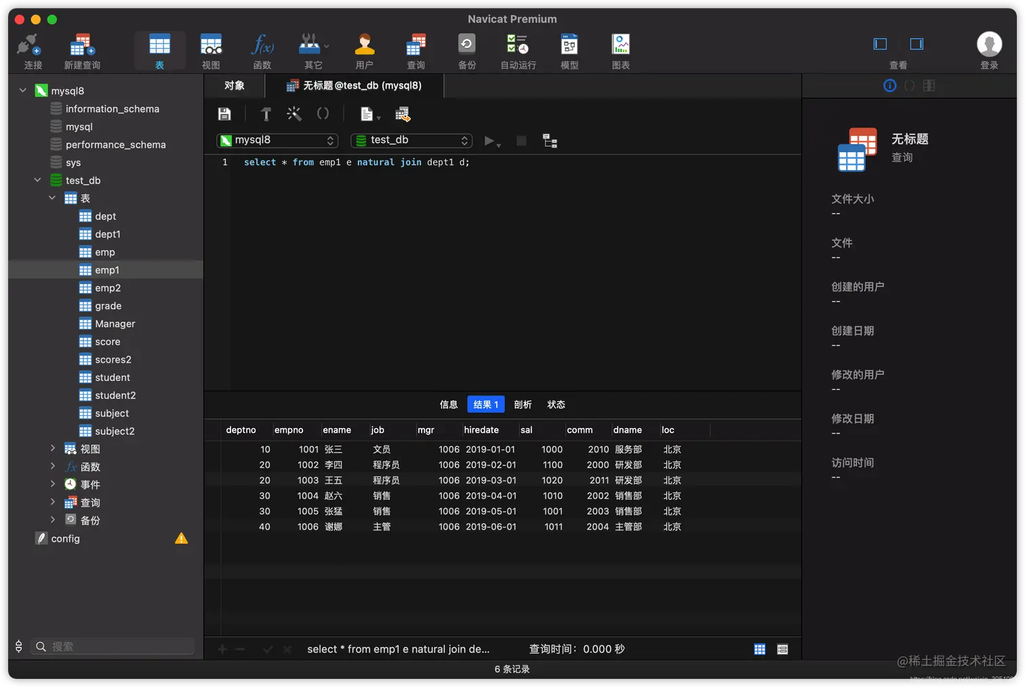Select the emp1 table in the tree
The height and width of the screenshot is (687, 1025).
pyautogui.click(x=106, y=270)
